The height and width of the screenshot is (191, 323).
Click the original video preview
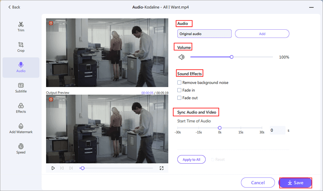[x=107, y=53]
